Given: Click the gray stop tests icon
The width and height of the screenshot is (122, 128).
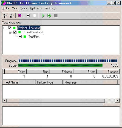Looking at the screenshot, I should coord(56,16).
